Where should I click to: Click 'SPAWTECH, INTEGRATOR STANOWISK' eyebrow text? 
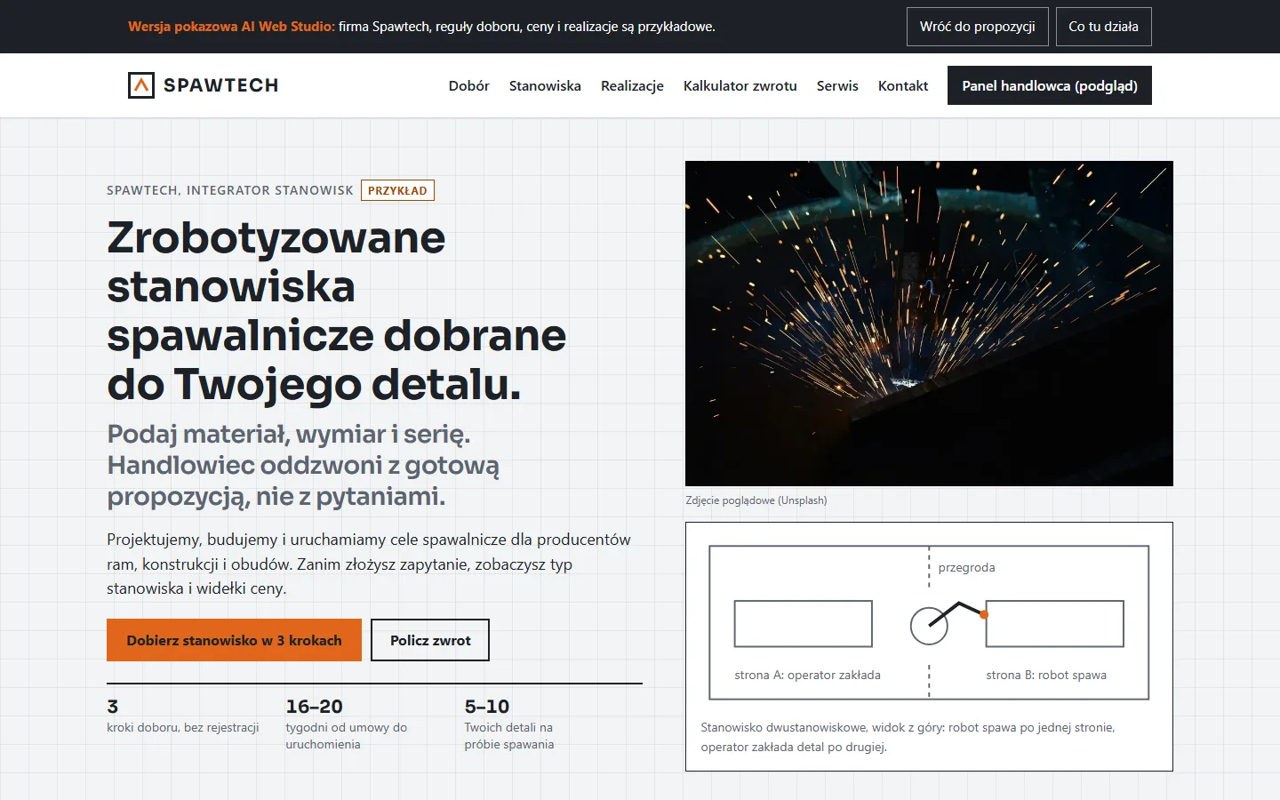coord(230,190)
